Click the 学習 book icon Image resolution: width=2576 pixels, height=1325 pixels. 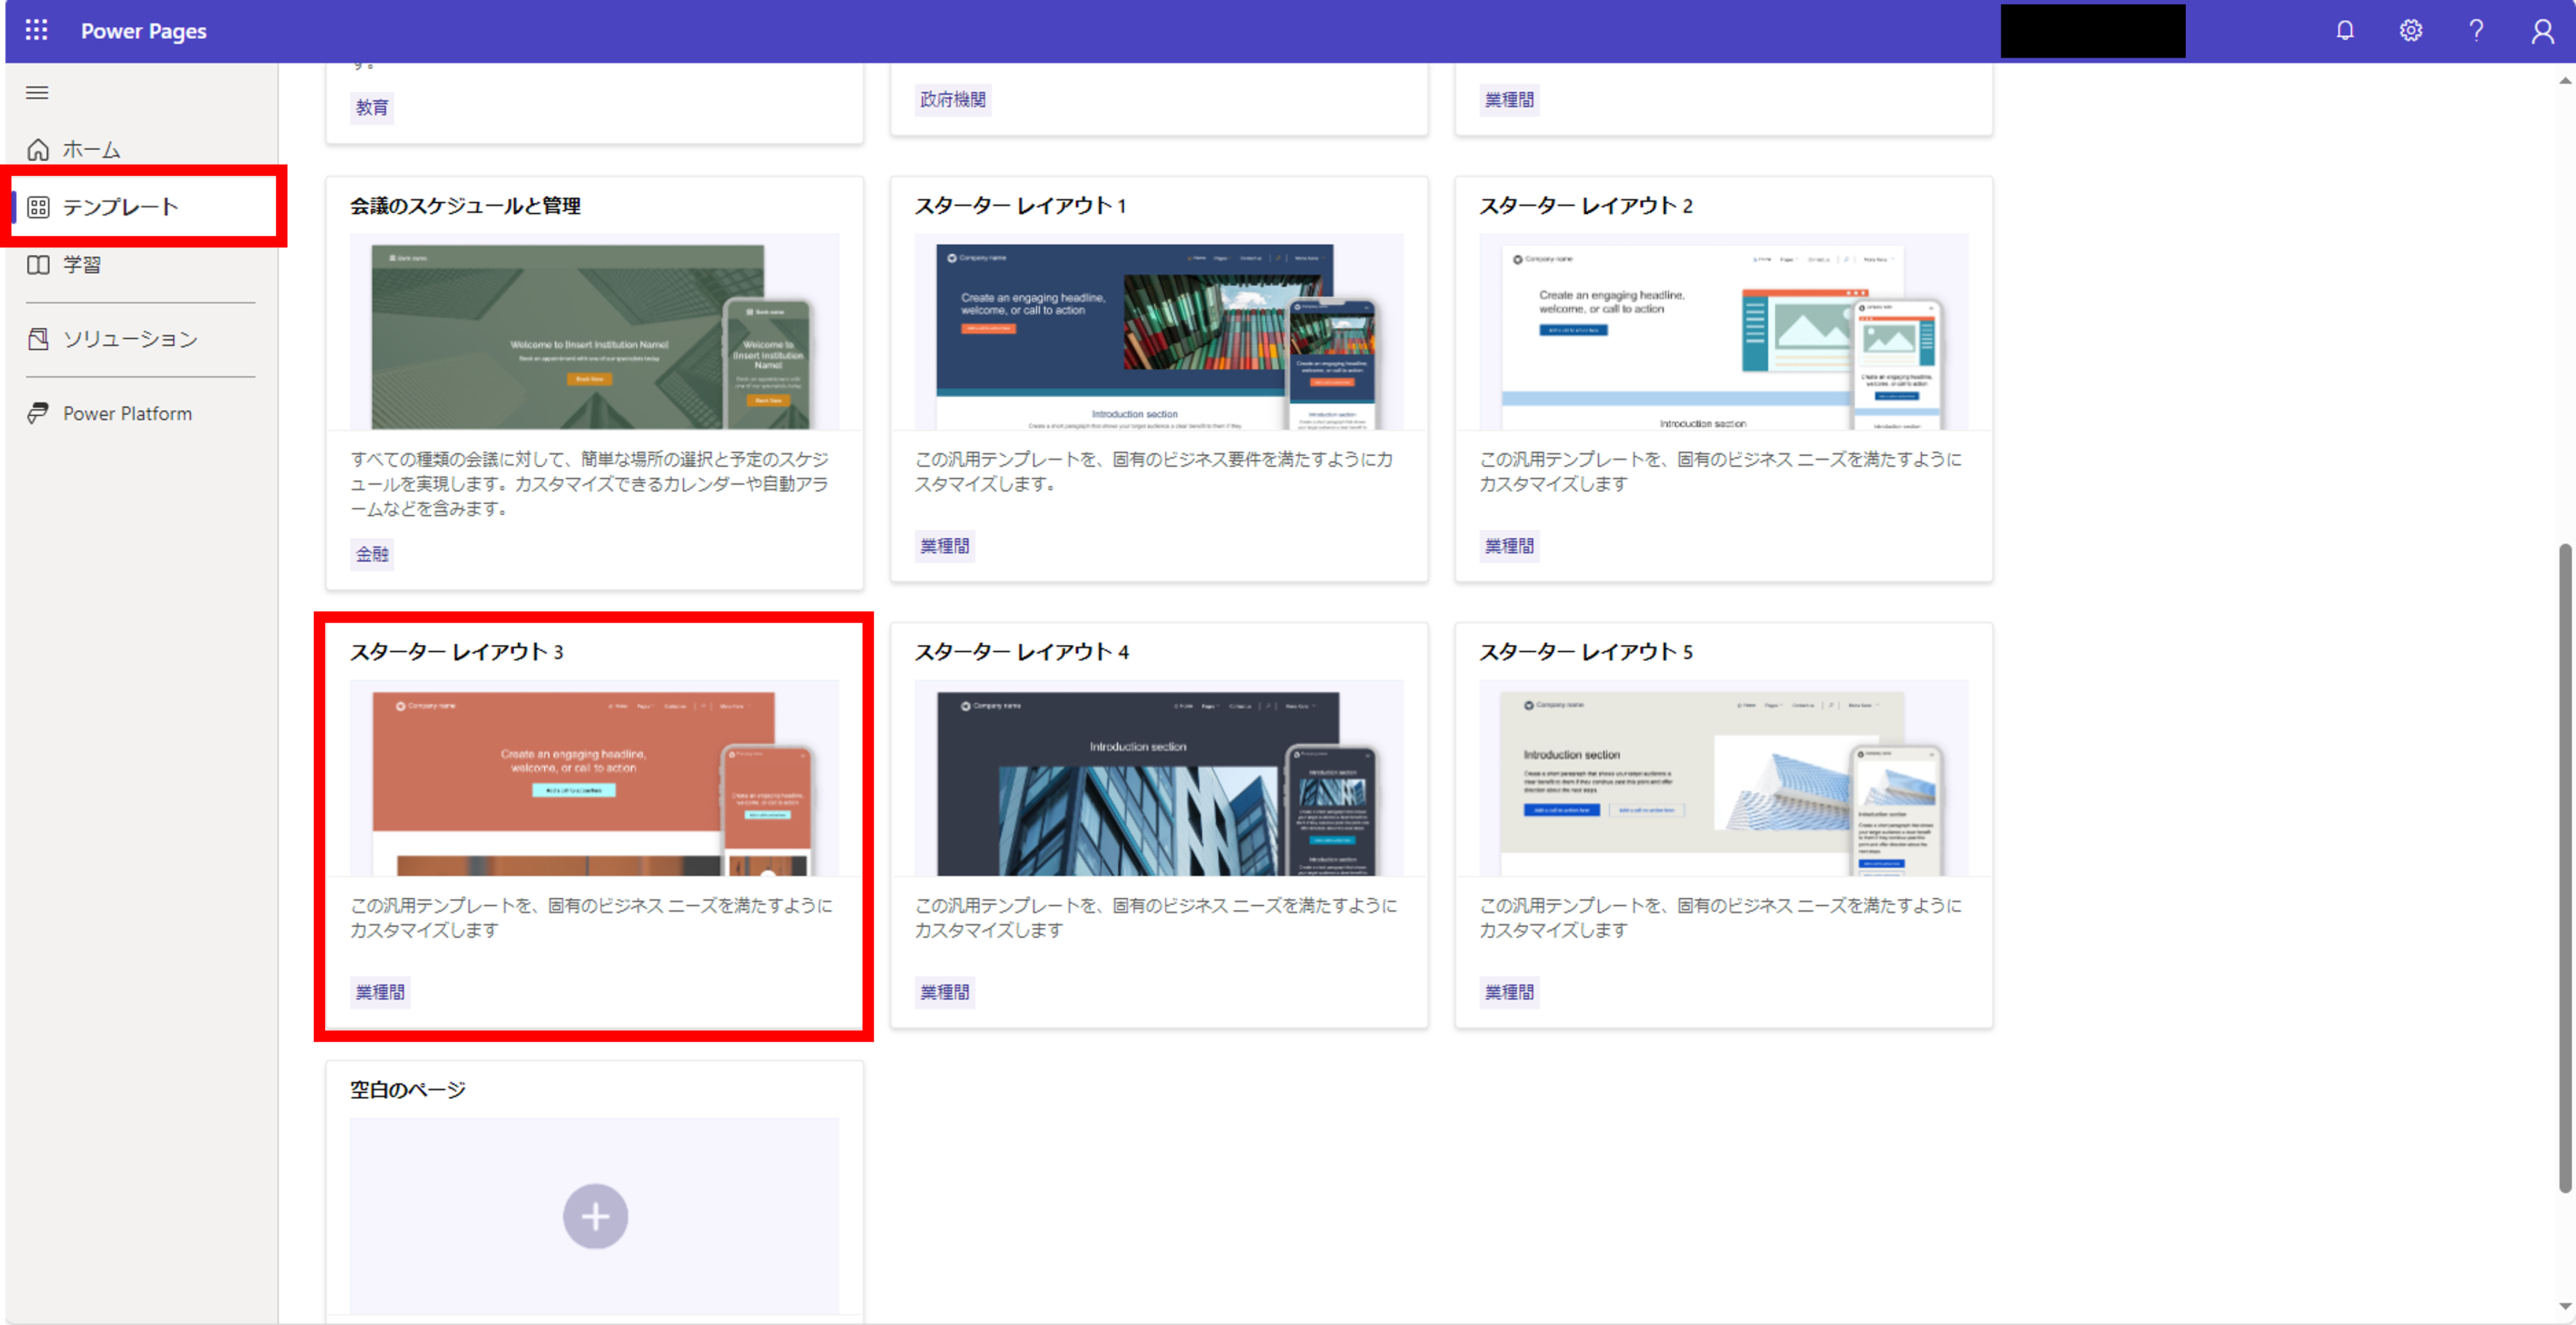[38, 265]
